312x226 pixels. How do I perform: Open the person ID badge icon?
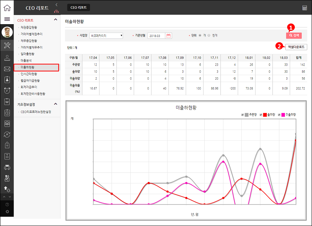tap(7, 79)
